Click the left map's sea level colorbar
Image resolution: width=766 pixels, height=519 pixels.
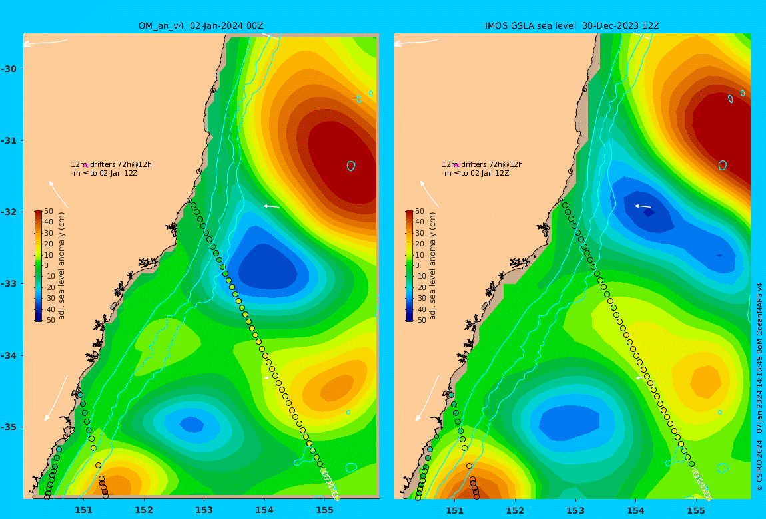pos(39,266)
